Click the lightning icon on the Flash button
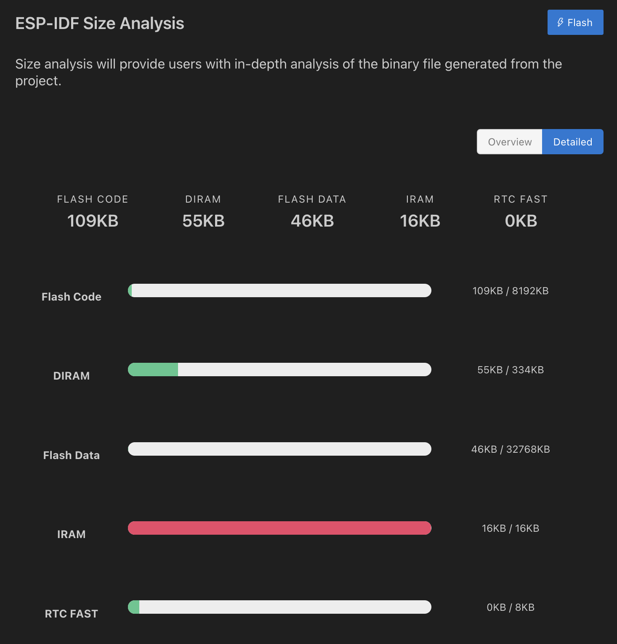 560,22
